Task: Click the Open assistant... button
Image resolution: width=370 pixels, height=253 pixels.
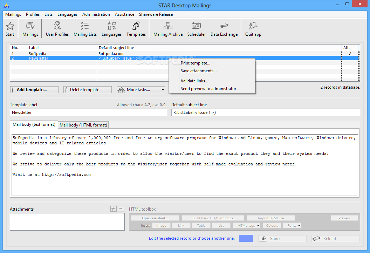Action: pos(155,218)
